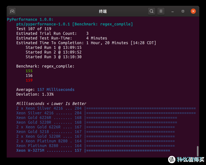Click the red result 159

pyautogui.click(x=29, y=80)
